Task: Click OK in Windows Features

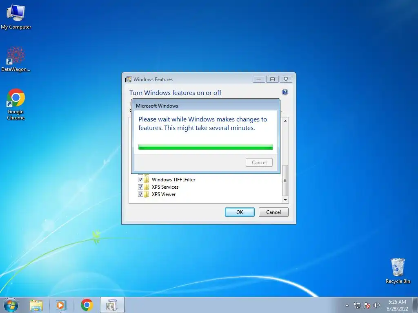Action: [x=240, y=212]
